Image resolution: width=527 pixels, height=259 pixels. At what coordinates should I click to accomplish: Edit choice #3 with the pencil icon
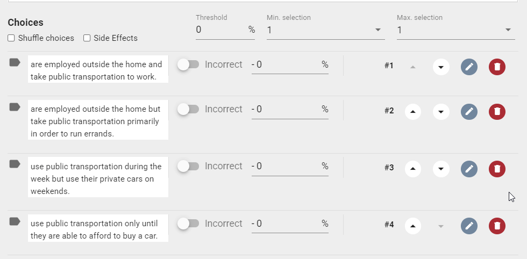pyautogui.click(x=469, y=169)
